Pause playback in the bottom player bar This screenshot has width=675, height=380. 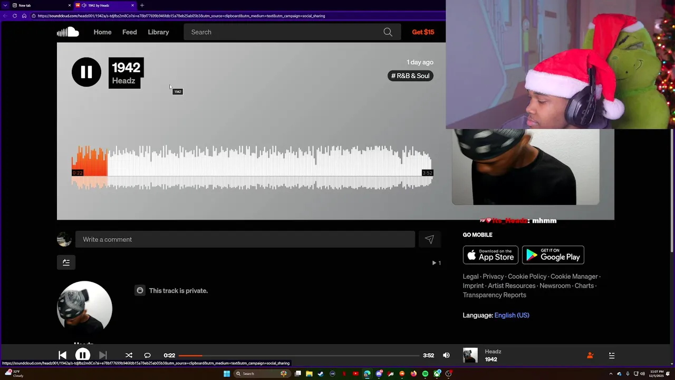pos(83,355)
